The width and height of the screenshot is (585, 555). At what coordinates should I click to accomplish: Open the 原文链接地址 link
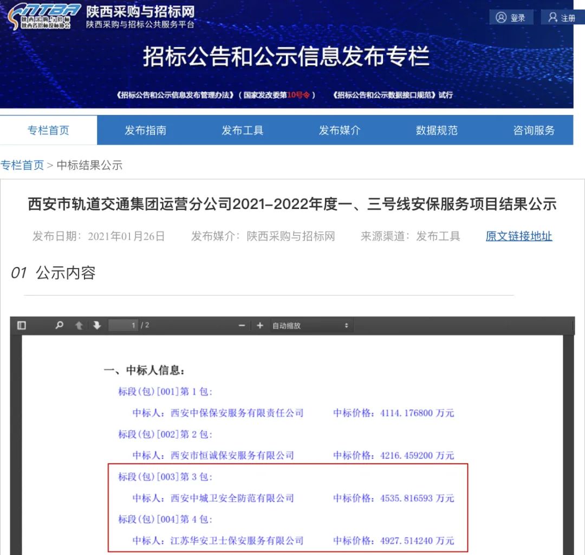coord(519,236)
